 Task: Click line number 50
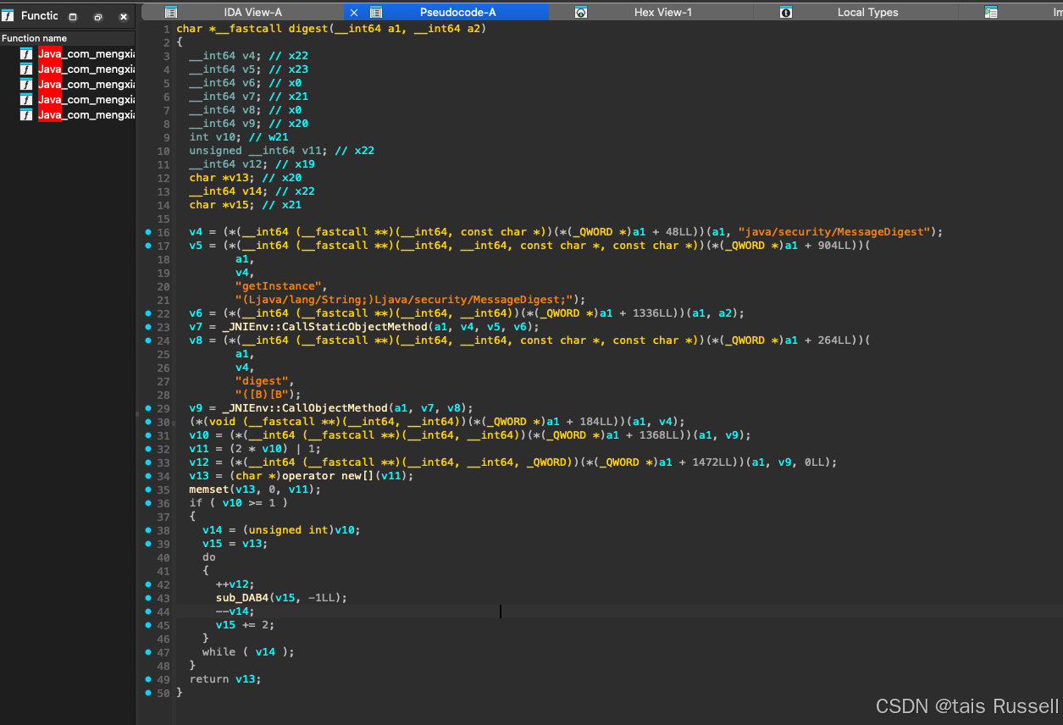[x=163, y=693]
